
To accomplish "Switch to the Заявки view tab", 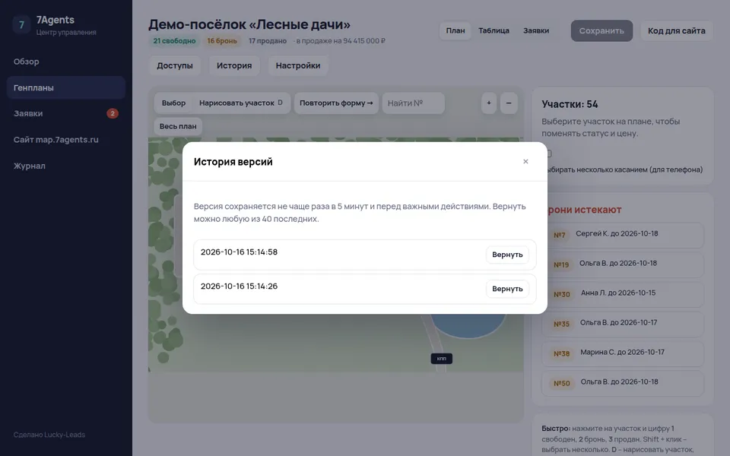I will tap(536, 30).
